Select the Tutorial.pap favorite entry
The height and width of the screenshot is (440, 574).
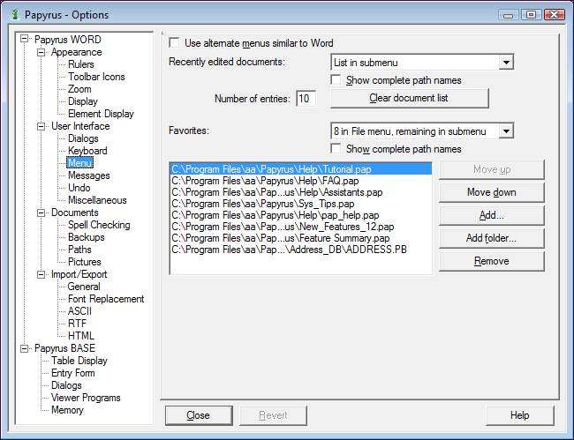[301, 169]
